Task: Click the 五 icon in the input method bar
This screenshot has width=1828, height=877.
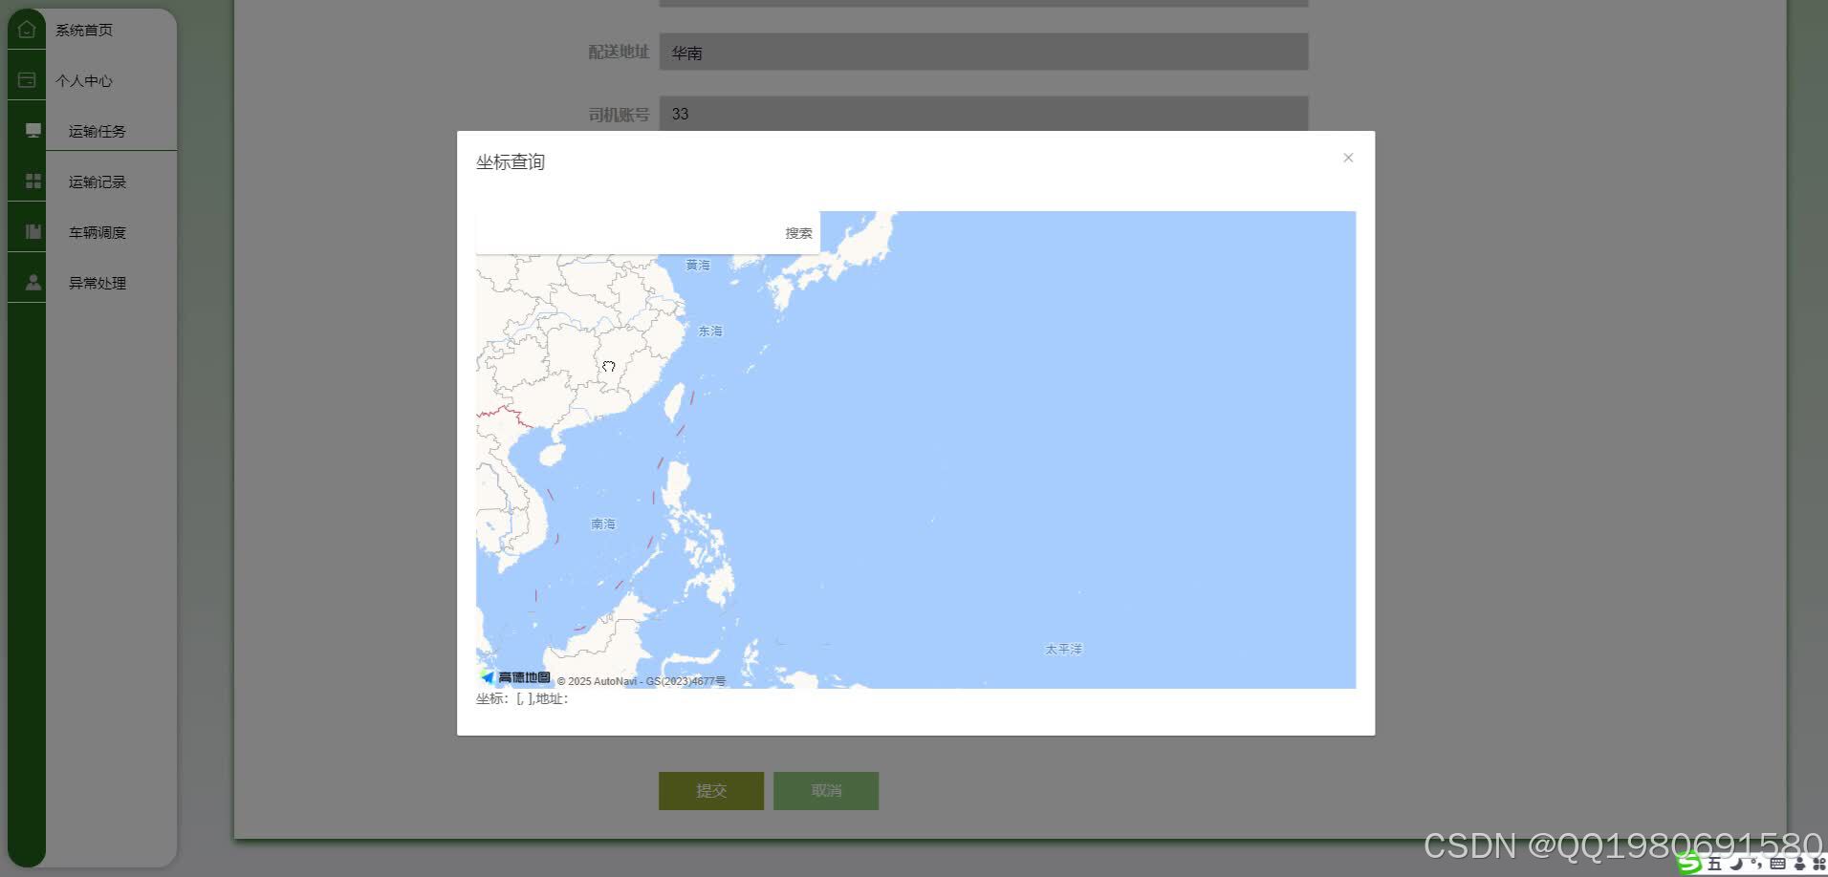Action: coord(1714,865)
